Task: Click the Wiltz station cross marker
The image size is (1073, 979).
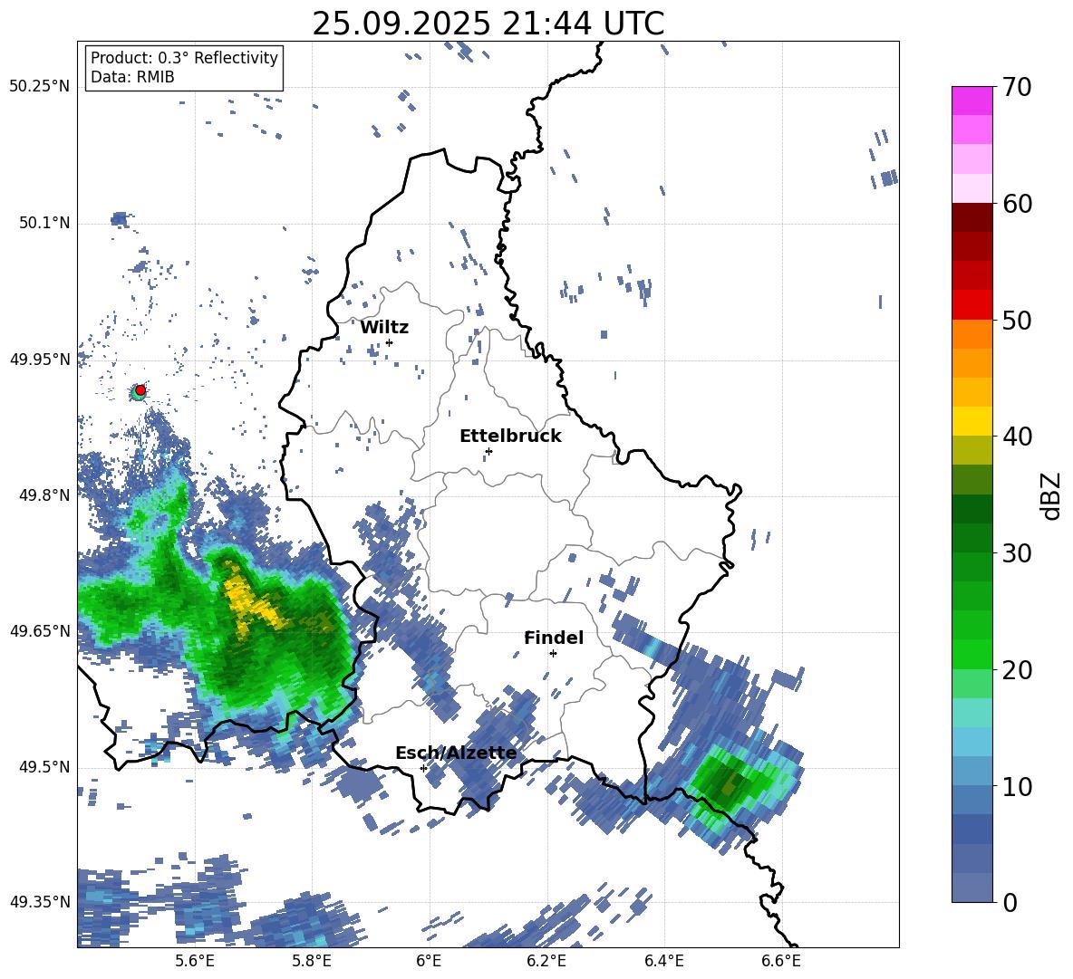Action: coord(390,342)
